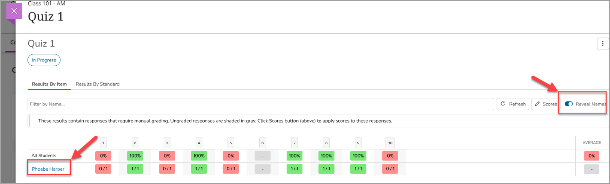Open Scores with the pencil button

(545, 104)
